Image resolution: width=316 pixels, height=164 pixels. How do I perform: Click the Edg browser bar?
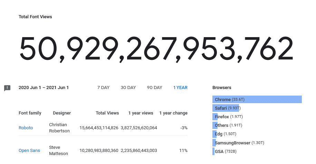(x=214, y=134)
